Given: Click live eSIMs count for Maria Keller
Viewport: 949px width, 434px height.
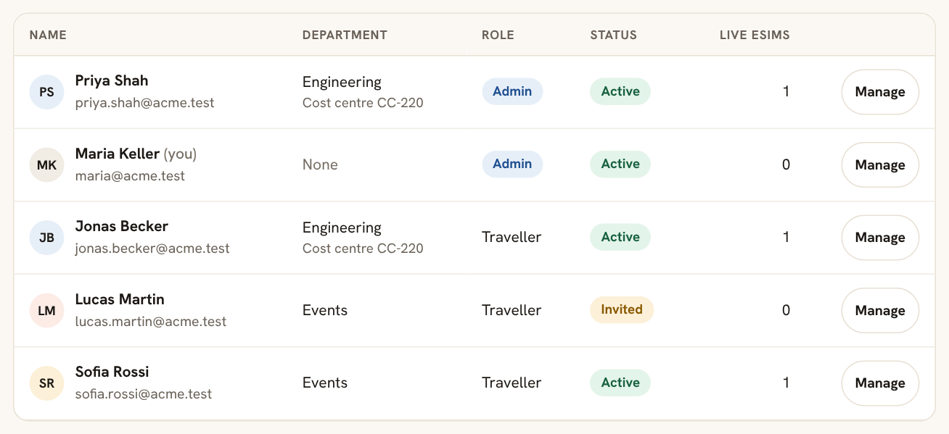Looking at the screenshot, I should (x=786, y=164).
